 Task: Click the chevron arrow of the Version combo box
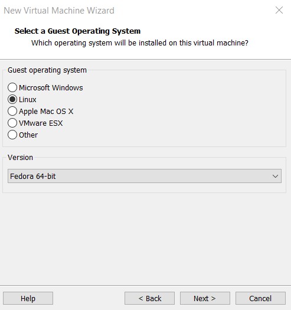coord(275,176)
